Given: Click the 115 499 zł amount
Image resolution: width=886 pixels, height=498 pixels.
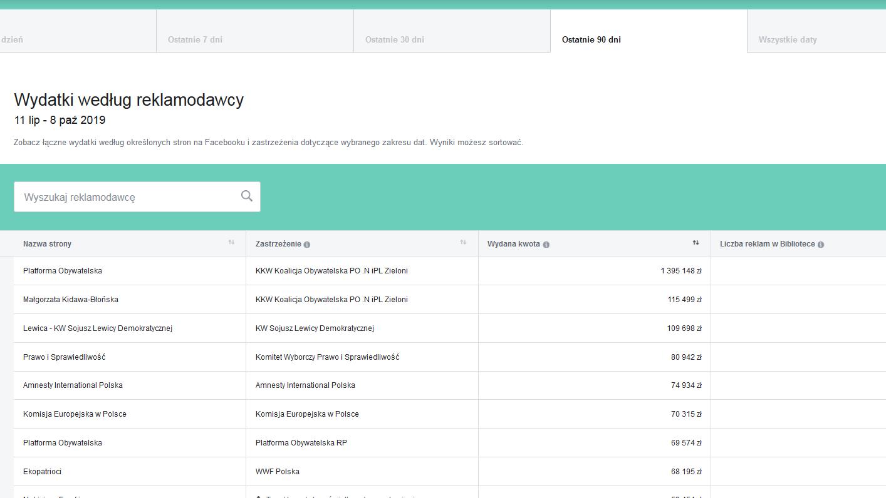Looking at the screenshot, I should 684,300.
